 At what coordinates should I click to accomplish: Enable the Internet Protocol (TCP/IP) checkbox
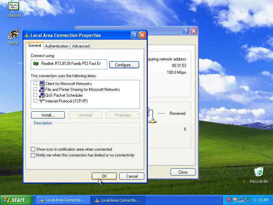click(35, 101)
